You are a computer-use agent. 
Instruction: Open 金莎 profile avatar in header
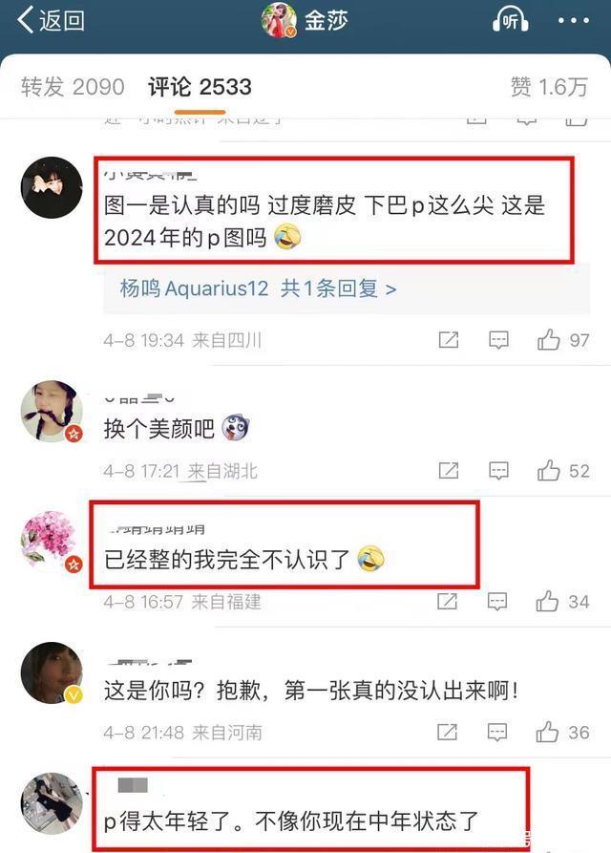(x=279, y=20)
